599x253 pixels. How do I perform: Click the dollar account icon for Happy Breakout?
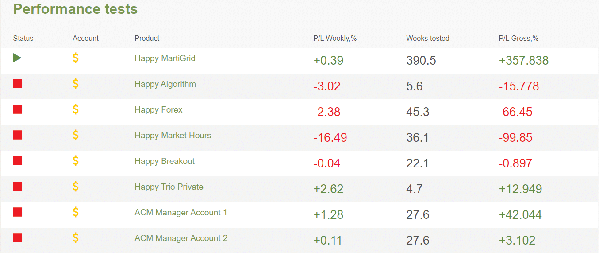pyautogui.click(x=76, y=160)
